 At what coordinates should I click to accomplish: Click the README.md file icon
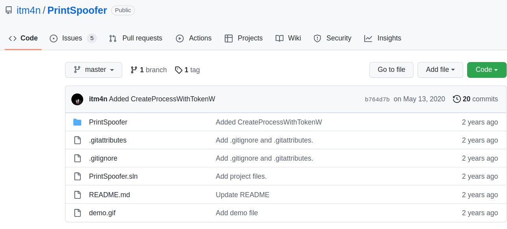pos(77,195)
